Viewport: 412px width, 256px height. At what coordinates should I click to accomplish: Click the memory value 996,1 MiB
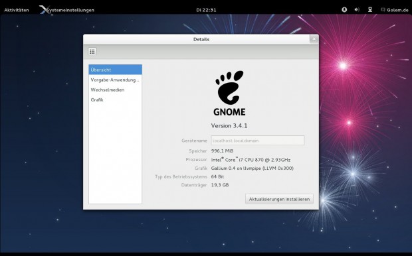tap(222, 151)
